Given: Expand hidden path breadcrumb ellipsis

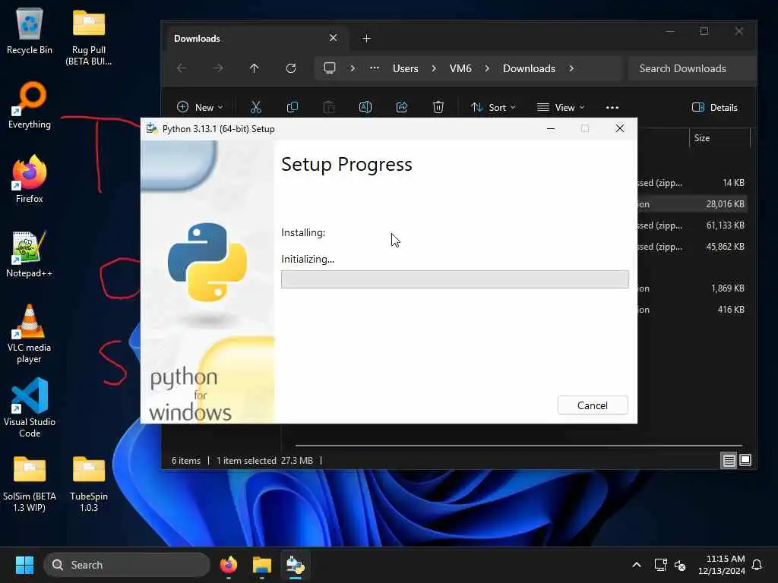Looking at the screenshot, I should (375, 68).
